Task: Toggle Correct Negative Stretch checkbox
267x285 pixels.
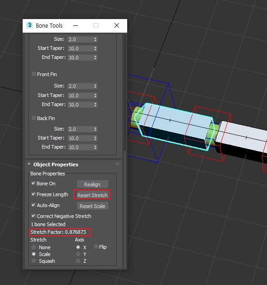Action: (33, 216)
